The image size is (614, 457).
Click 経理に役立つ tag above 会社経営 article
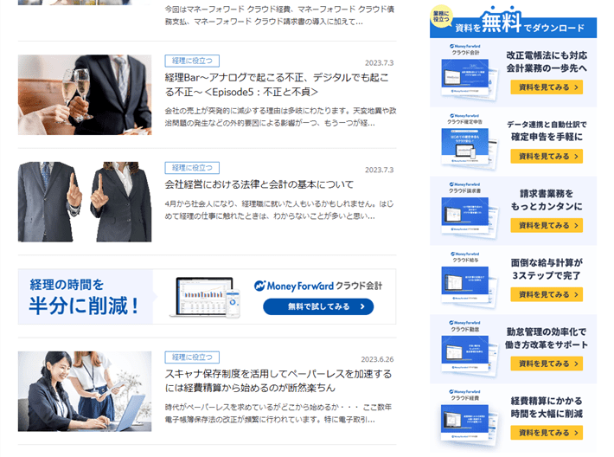coord(192,168)
